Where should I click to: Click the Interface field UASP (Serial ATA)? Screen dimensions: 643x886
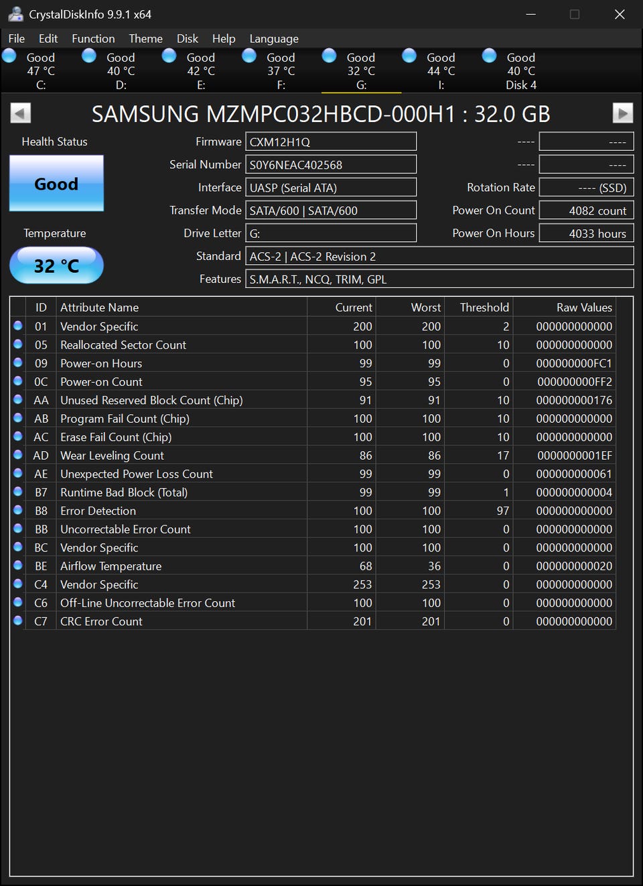[331, 187]
